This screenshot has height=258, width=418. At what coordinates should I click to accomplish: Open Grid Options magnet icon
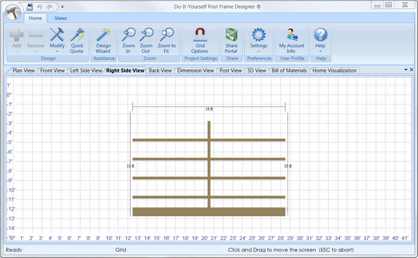click(x=200, y=40)
